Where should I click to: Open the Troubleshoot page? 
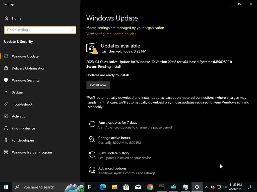(40, 104)
